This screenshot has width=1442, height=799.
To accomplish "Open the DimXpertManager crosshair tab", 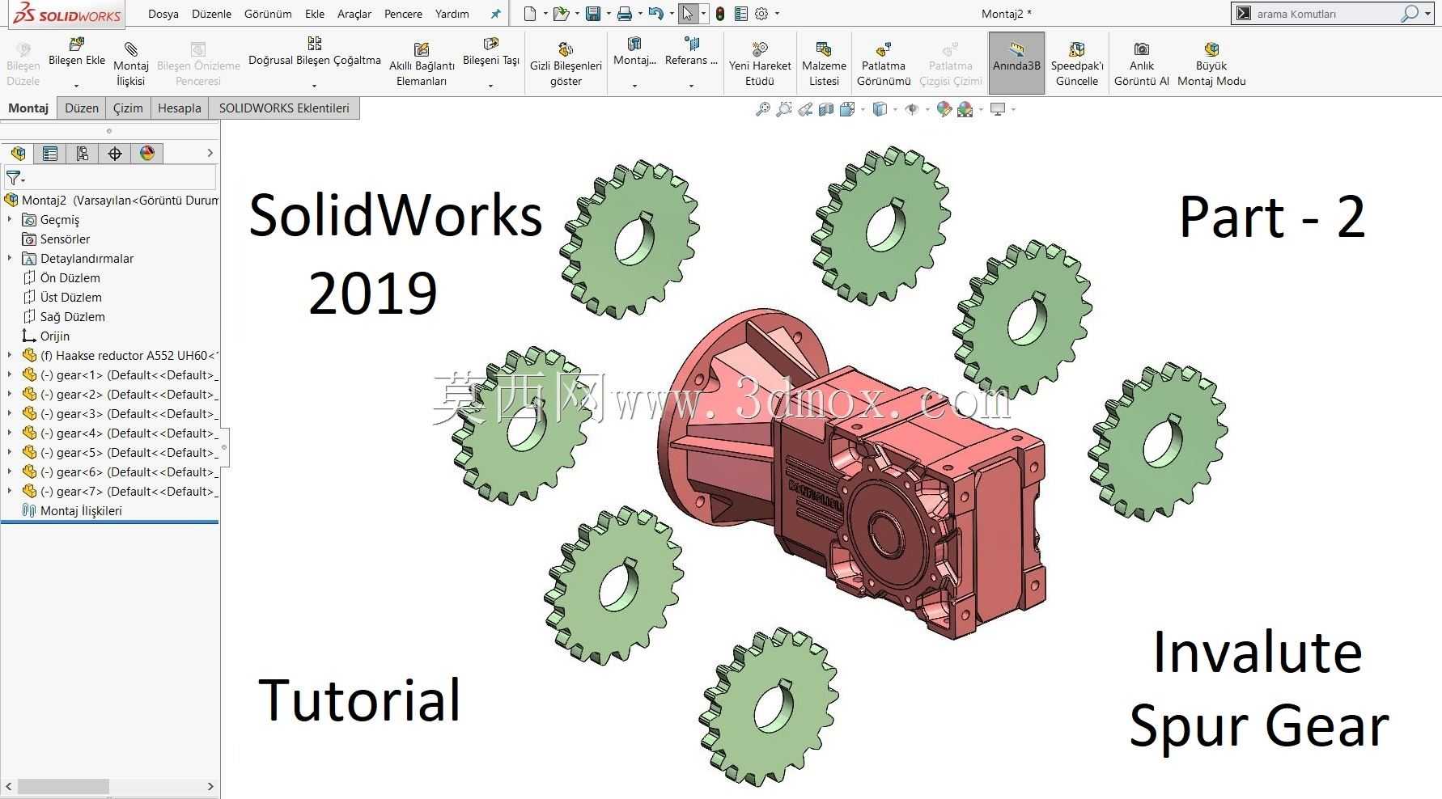I will (x=115, y=153).
